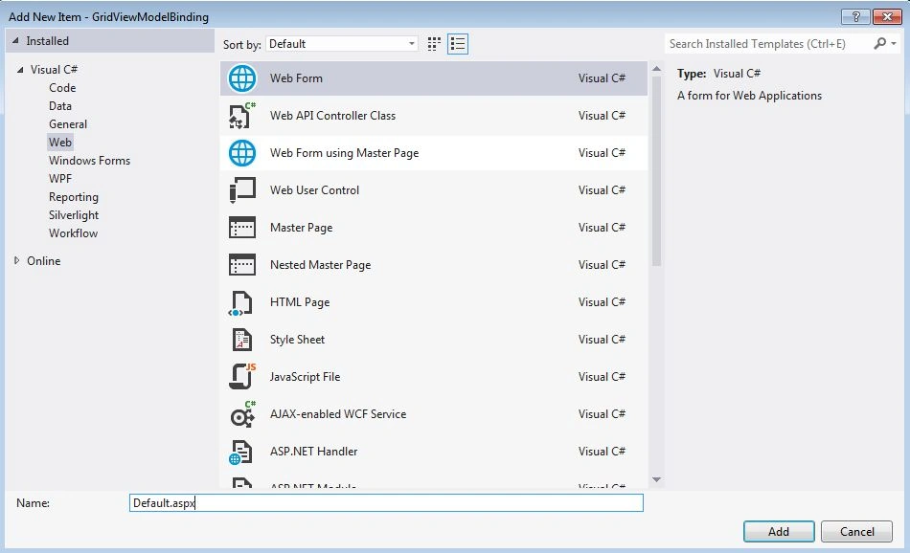Image resolution: width=910 pixels, height=553 pixels.
Task: Pick the HTML Page icon
Action: 240,302
